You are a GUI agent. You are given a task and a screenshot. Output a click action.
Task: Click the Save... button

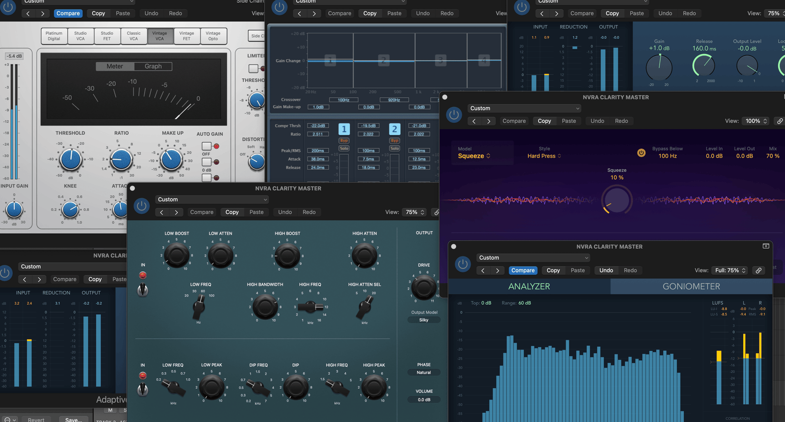pyautogui.click(x=74, y=419)
